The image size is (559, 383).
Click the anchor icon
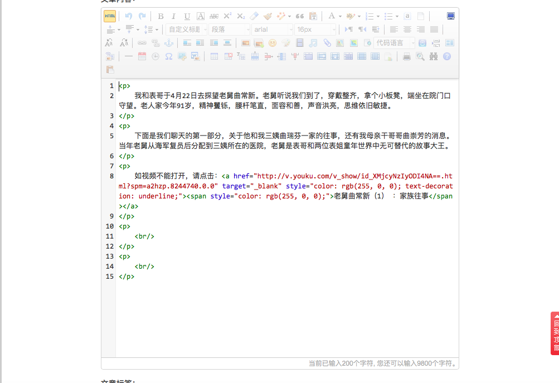pos(169,43)
